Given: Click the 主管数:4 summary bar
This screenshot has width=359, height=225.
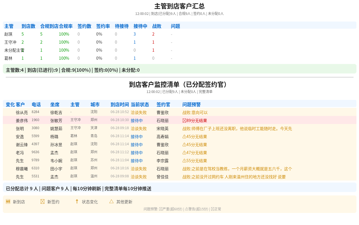Looking at the screenshot, I should click(x=179, y=69).
